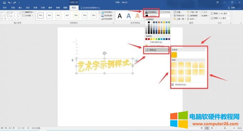This screenshot has height=131, width=243.
Task: Open the Text Fill (文本填充) dropdown
Action: (x=151, y=12)
